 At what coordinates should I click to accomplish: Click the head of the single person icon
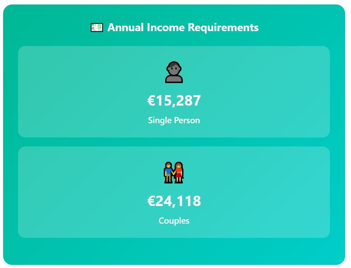(x=174, y=68)
